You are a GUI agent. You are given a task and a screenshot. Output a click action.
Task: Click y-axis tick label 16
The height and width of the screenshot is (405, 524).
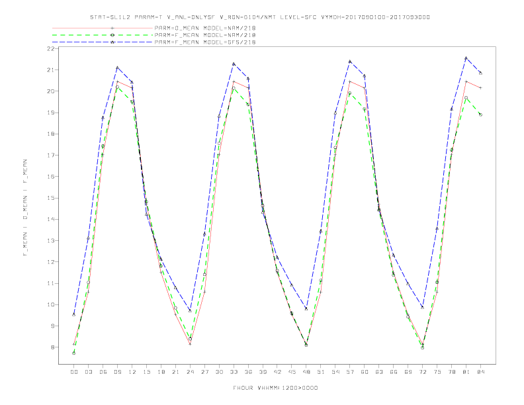(x=50, y=177)
